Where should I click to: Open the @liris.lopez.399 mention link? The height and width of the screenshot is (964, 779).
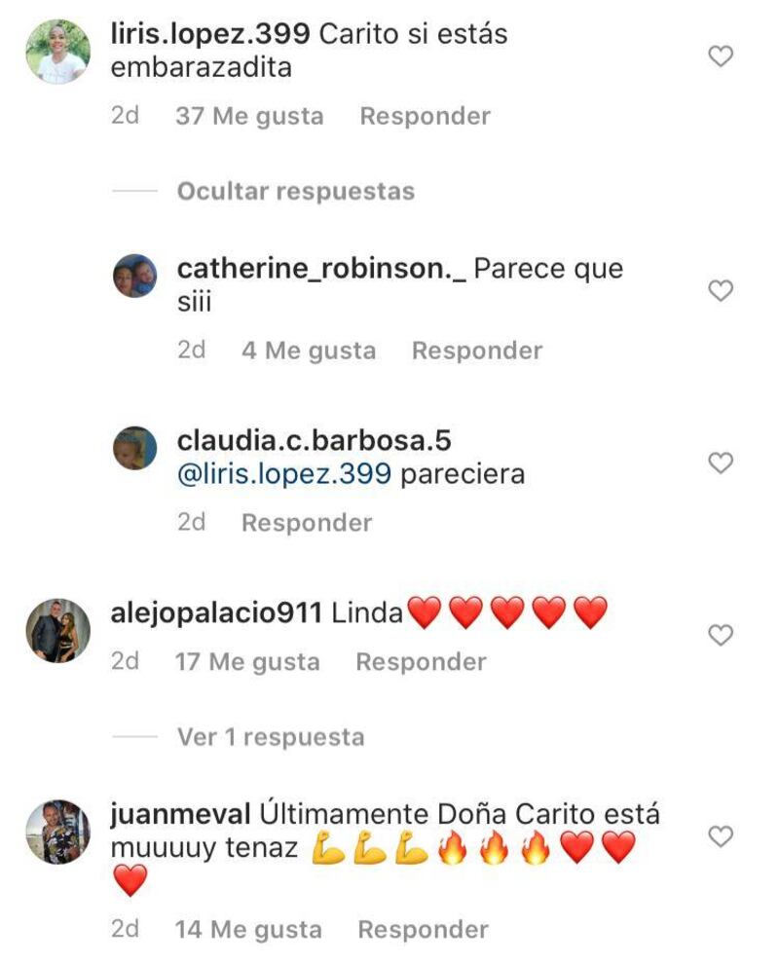[x=284, y=474]
